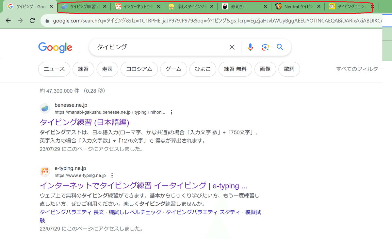
Task: Click the browser forward arrow
Action: [x=20, y=21]
